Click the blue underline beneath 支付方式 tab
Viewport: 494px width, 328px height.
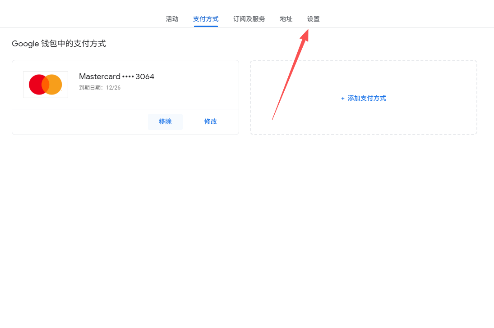click(x=206, y=26)
